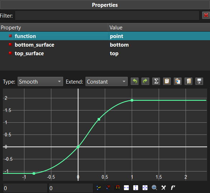This screenshot has height=193, width=210.
Task: Copy function to clipboard
Action: tap(167, 81)
